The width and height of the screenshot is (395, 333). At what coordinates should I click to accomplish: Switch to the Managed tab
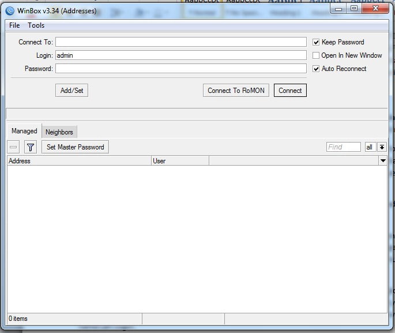[x=24, y=131]
